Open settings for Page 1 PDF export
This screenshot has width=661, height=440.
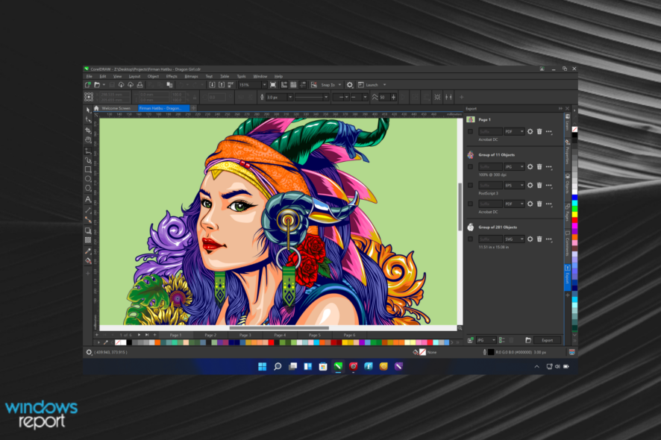click(x=530, y=131)
